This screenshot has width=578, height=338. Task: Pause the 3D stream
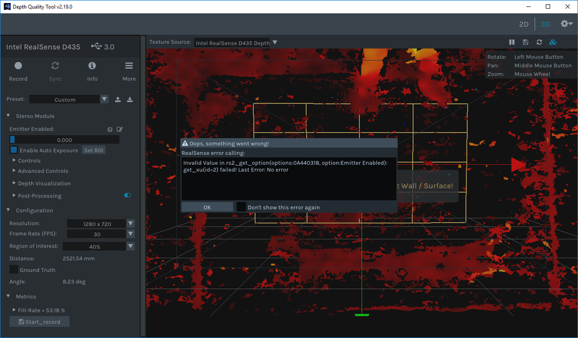tap(512, 42)
